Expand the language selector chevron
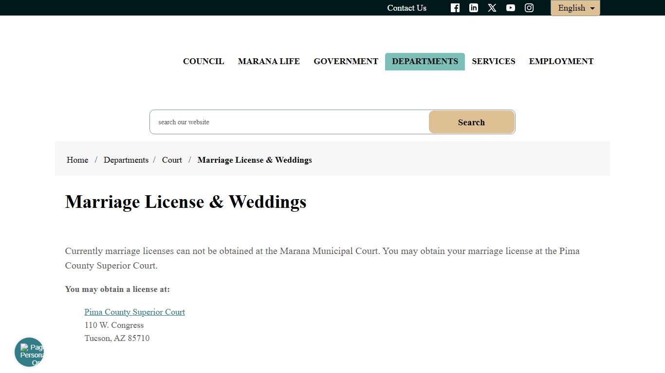The height and width of the screenshot is (373, 665). coord(592,8)
